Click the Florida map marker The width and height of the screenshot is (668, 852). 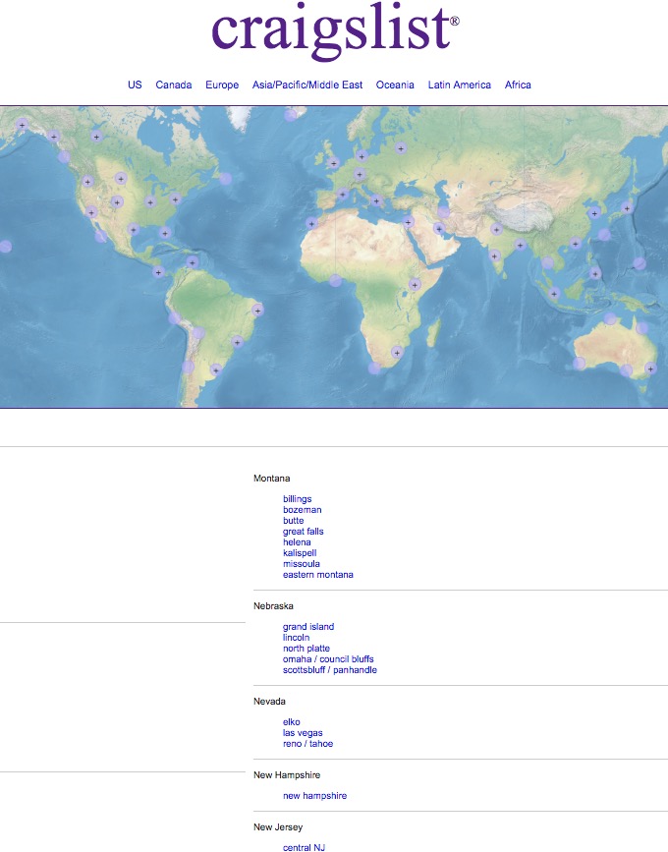tap(165, 233)
